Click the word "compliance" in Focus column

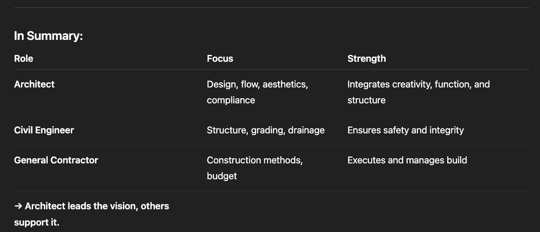tap(231, 100)
